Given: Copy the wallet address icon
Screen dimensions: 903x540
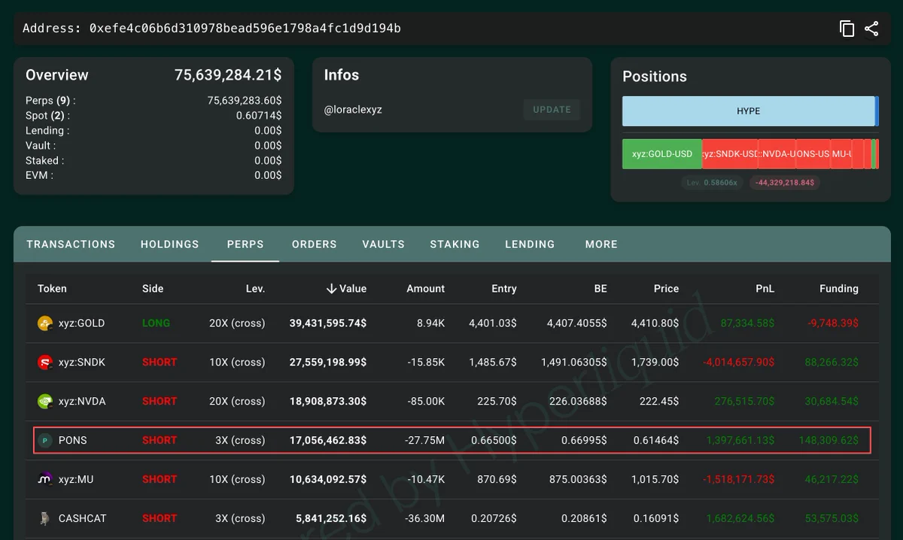Looking at the screenshot, I should pyautogui.click(x=847, y=29).
